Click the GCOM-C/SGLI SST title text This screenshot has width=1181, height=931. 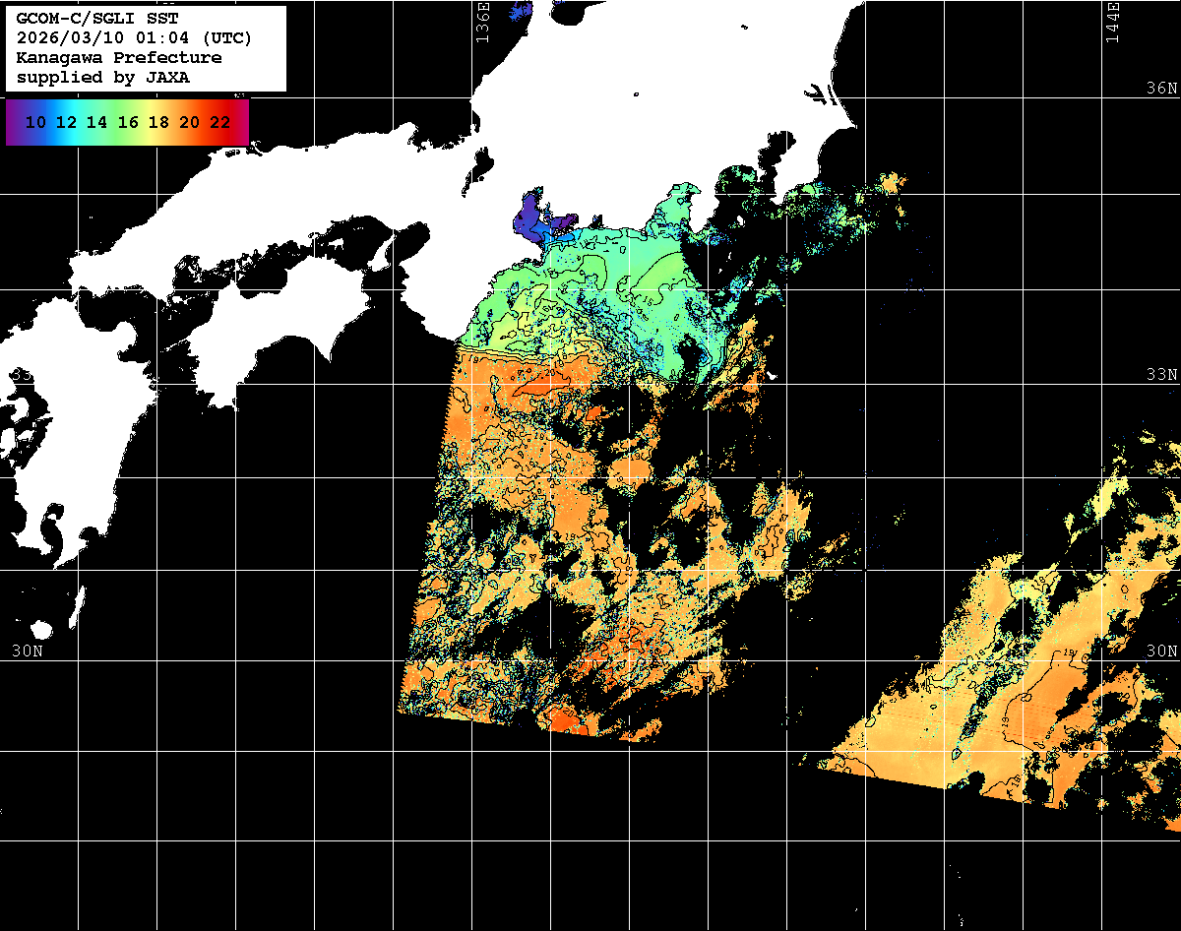(96, 19)
